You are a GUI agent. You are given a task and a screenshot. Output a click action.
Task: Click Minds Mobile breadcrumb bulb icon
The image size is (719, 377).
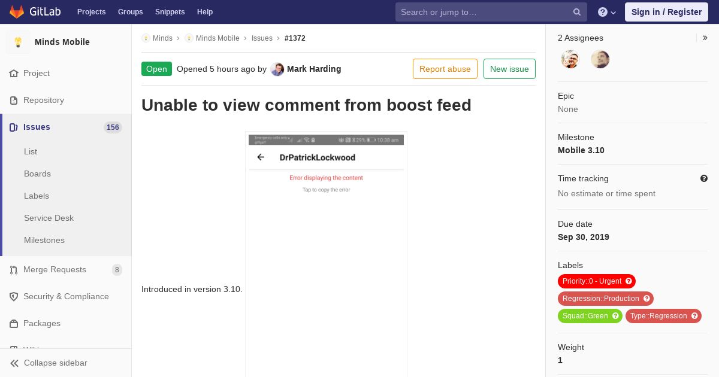click(x=189, y=38)
